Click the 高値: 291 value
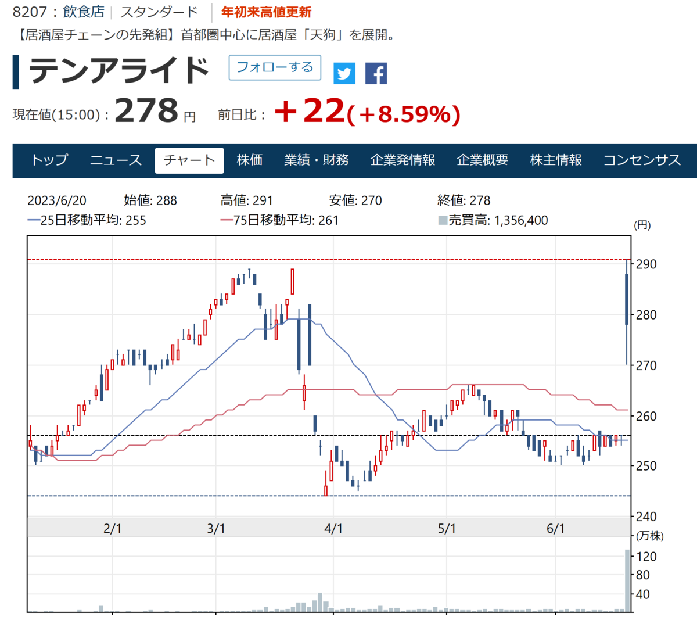 [247, 200]
